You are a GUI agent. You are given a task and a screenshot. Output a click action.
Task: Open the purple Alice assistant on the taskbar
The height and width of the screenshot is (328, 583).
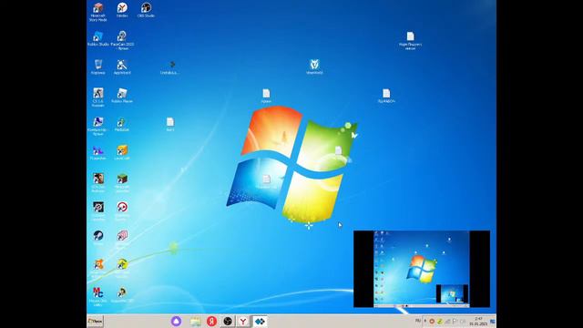click(176, 321)
